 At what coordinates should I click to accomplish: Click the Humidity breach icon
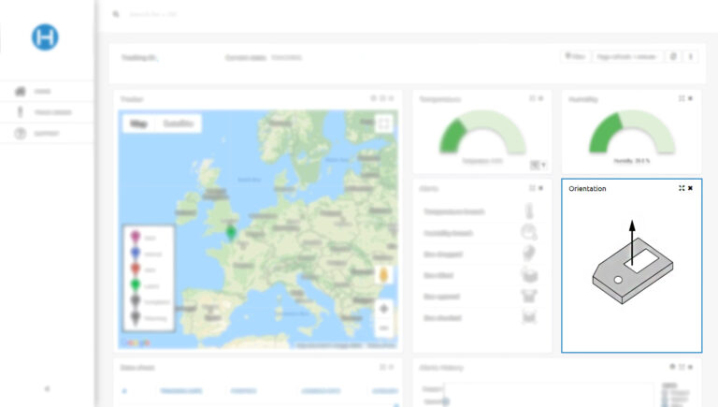(529, 232)
